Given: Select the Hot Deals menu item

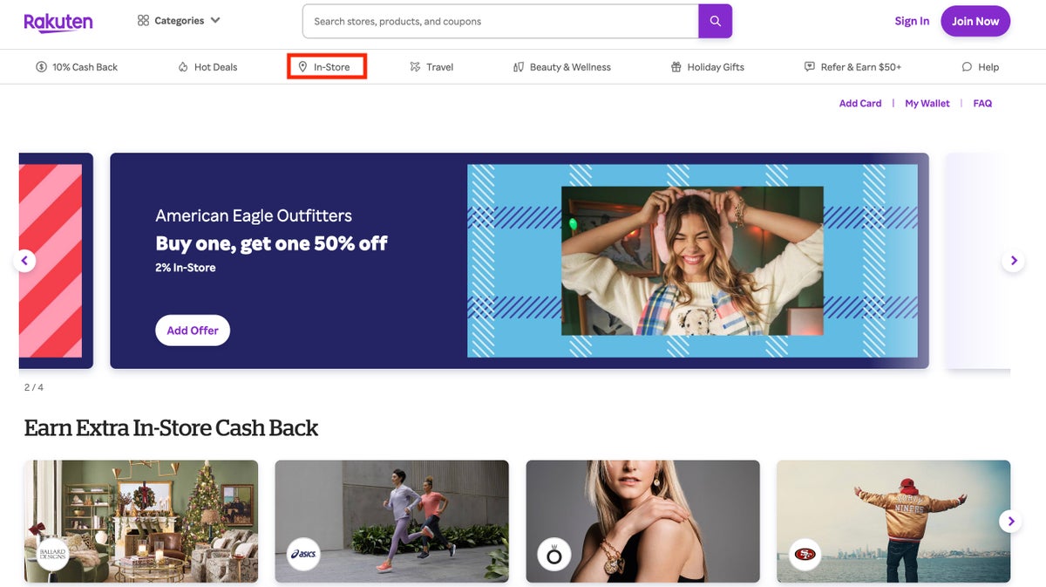Looking at the screenshot, I should (x=207, y=67).
